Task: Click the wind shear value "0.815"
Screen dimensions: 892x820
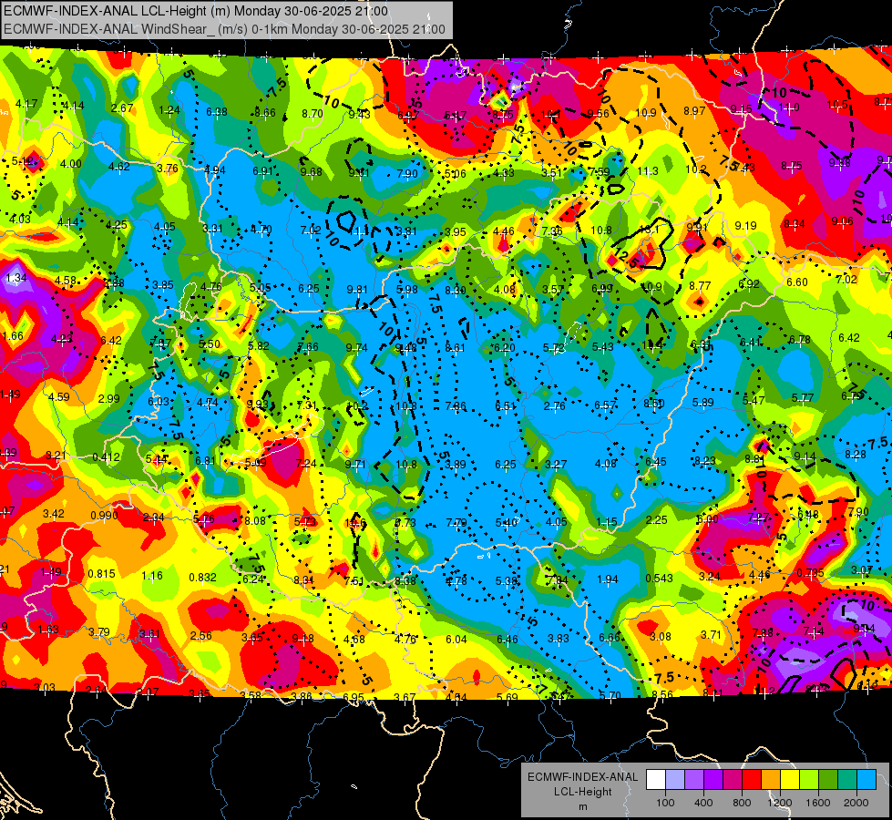Action: point(102,574)
